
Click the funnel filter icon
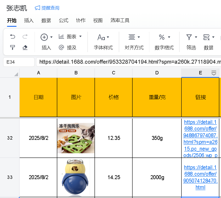click(189, 37)
